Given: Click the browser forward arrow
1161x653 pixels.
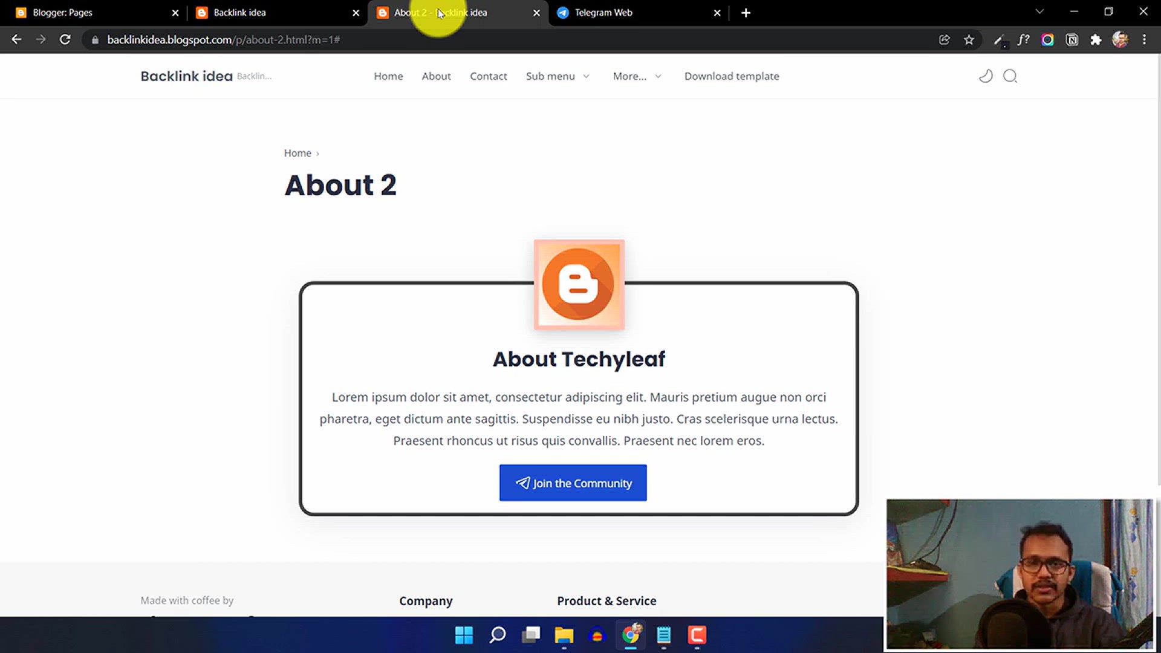Looking at the screenshot, I should point(41,40).
